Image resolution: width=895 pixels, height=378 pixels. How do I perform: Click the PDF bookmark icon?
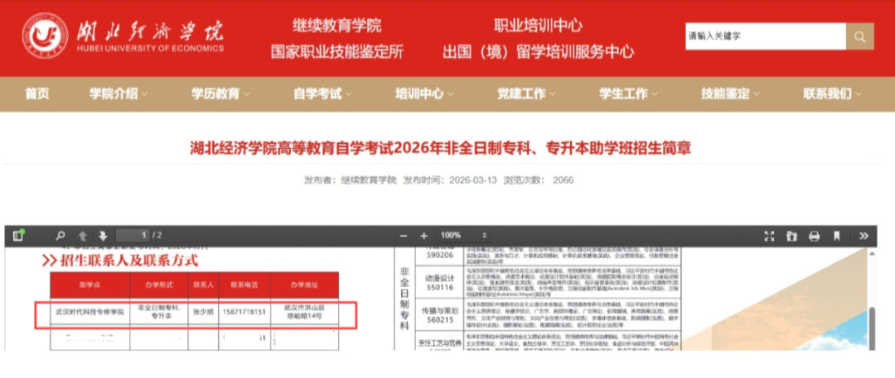click(x=837, y=236)
